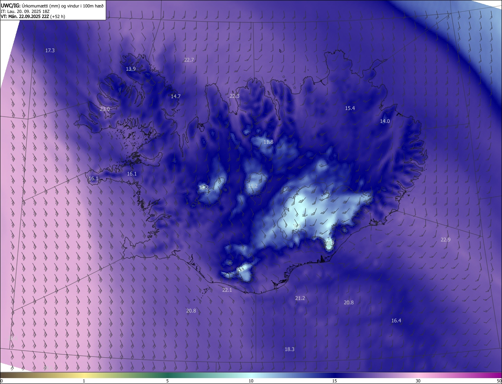The width and height of the screenshot is (502, 384).
Task: Pick the pale white color above the 10 tick
Action: click(251, 375)
